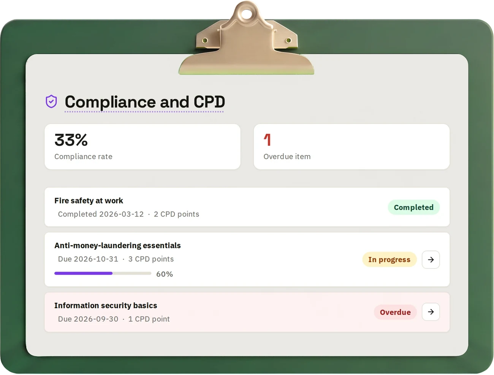Click the In progress status badge

click(x=389, y=259)
